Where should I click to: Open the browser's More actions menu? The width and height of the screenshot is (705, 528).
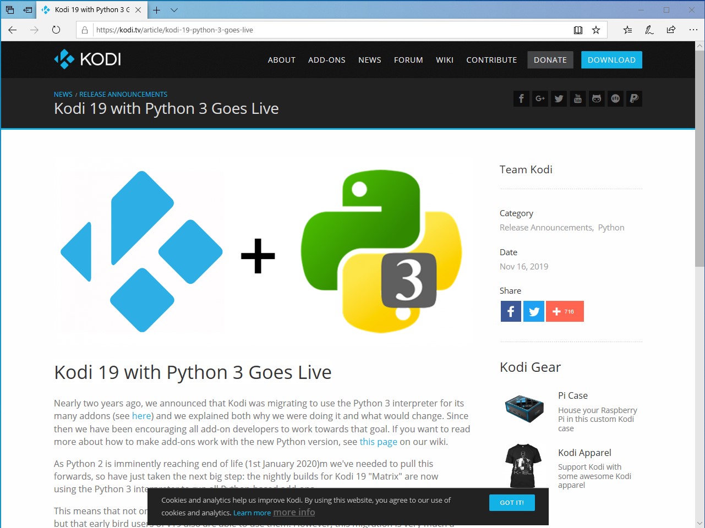(x=693, y=30)
